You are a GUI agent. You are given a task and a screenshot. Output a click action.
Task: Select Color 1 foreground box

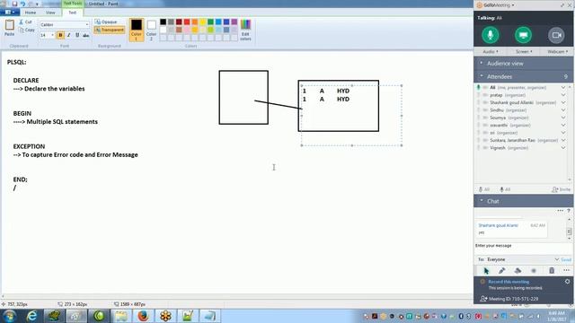tap(137, 30)
